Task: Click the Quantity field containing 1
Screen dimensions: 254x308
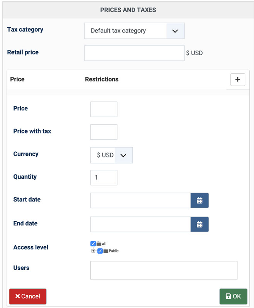Action: tap(104, 178)
